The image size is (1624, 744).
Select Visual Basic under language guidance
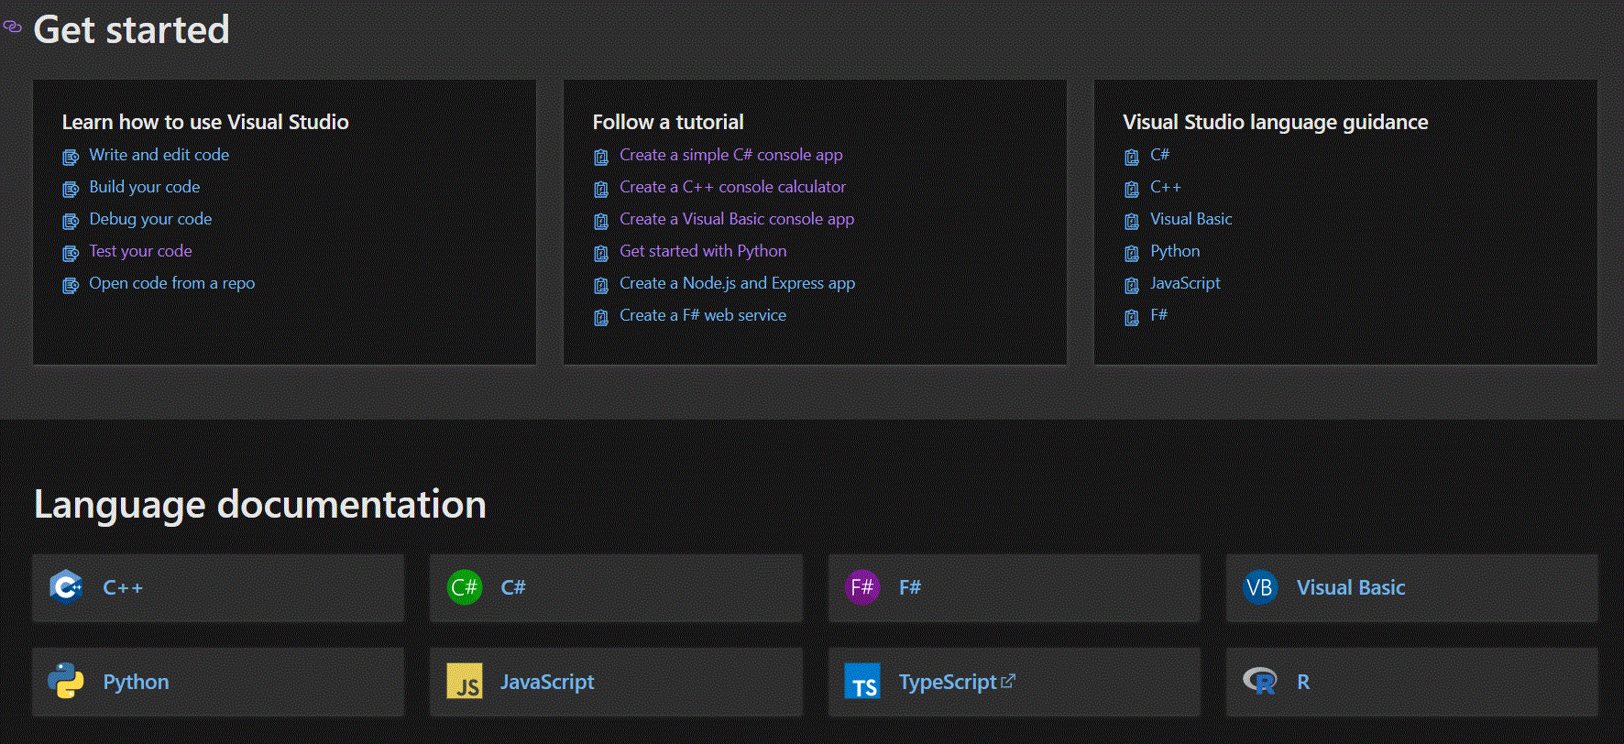click(x=1191, y=219)
